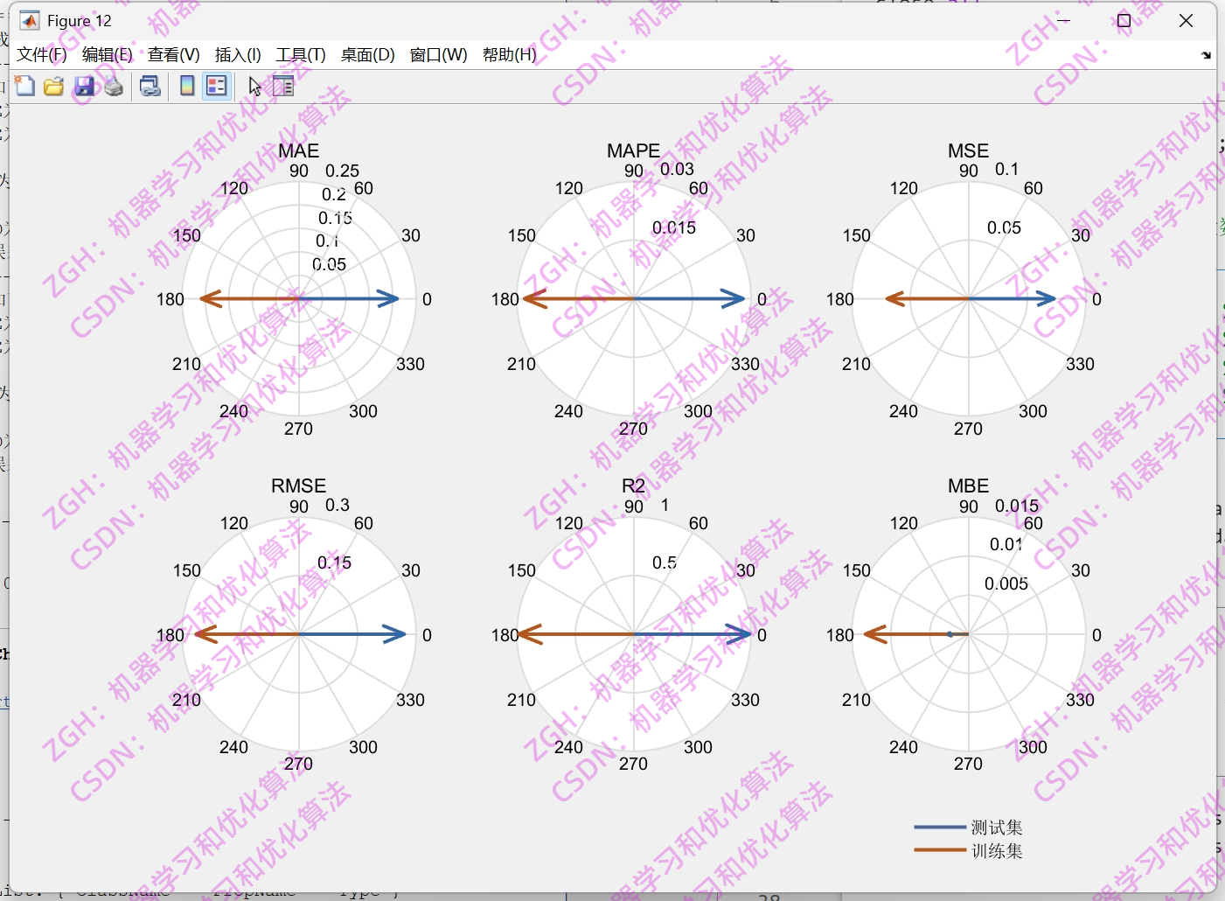Click the MAPE plot title
Image resolution: width=1225 pixels, height=901 pixels.
[634, 150]
